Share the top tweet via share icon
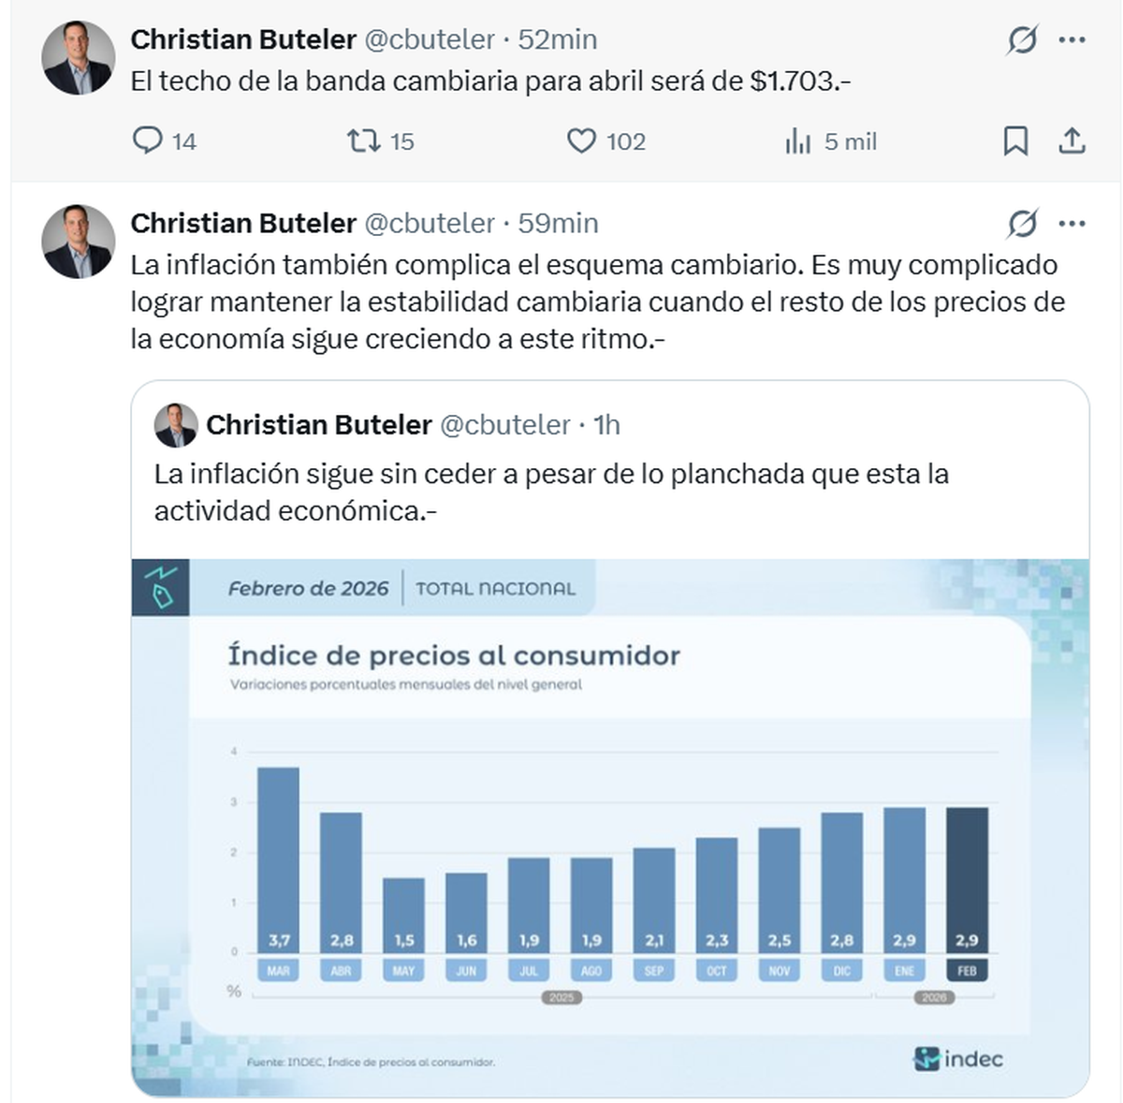Screen dimensions: 1123x1103 1072,141
